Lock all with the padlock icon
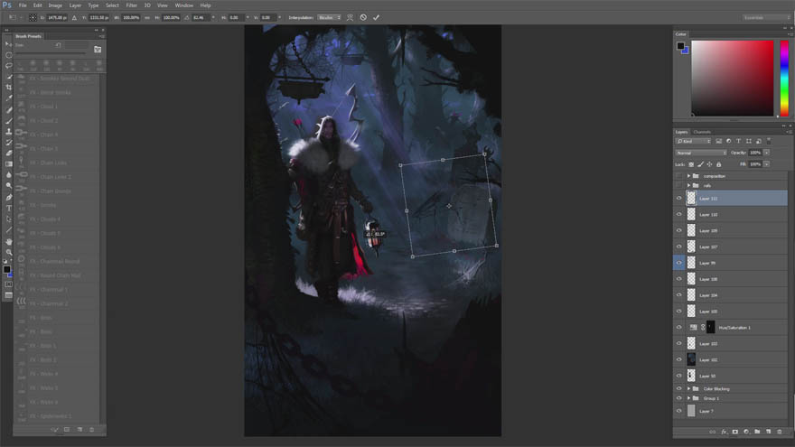Viewport: 795px width, 447px height. coord(718,164)
